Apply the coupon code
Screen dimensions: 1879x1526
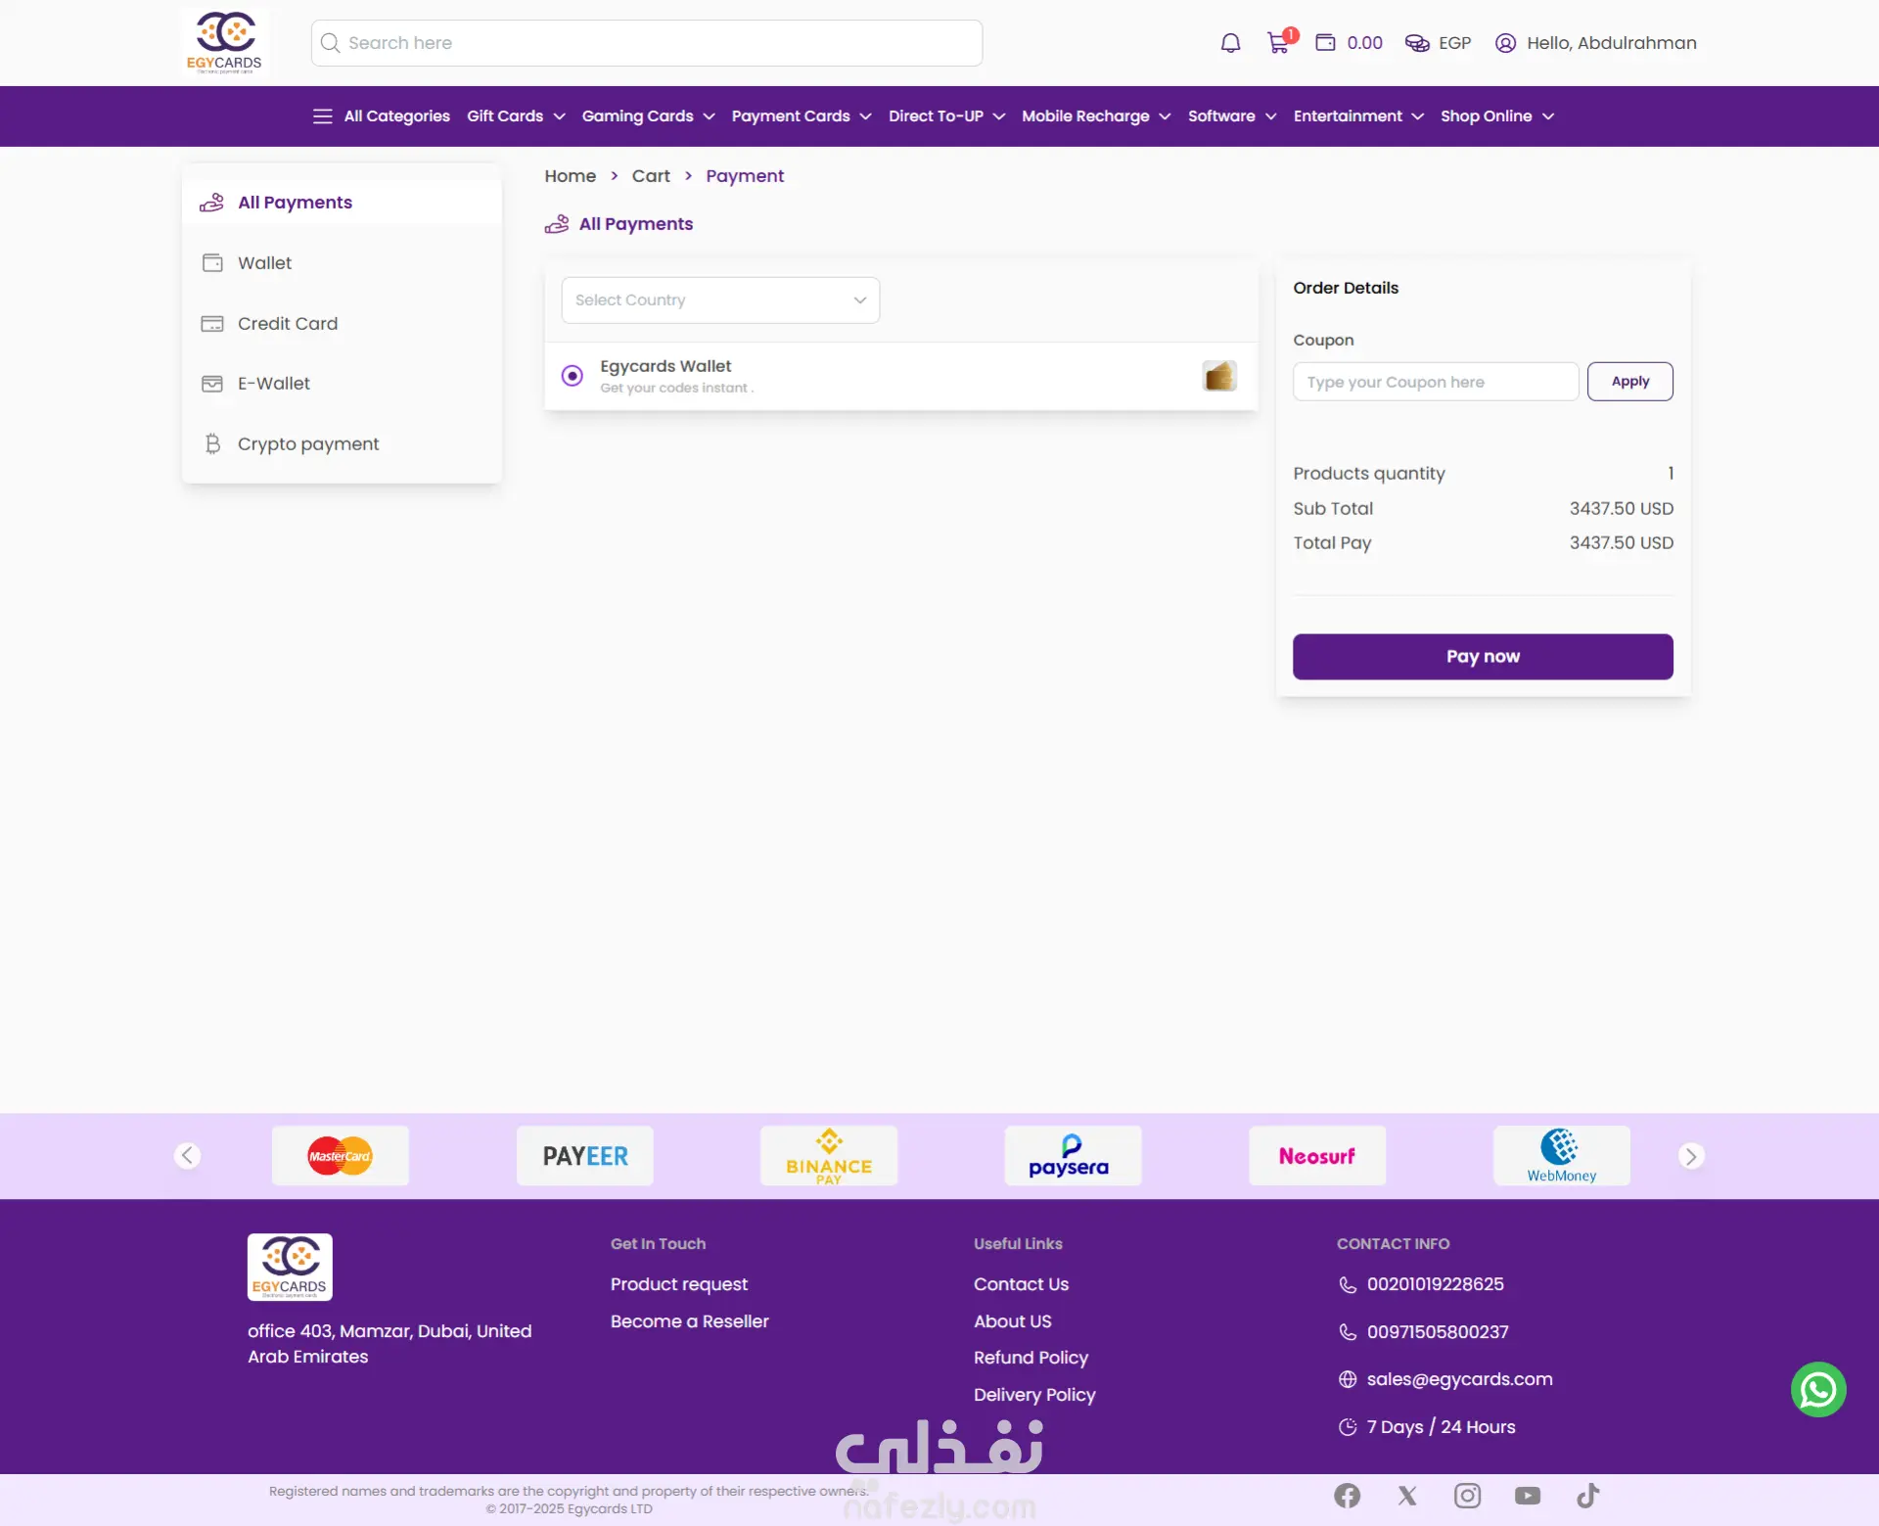(1629, 382)
